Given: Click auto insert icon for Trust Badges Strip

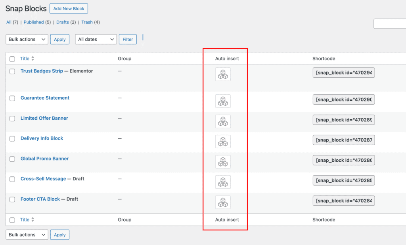Looking at the screenshot, I should pyautogui.click(x=223, y=75).
